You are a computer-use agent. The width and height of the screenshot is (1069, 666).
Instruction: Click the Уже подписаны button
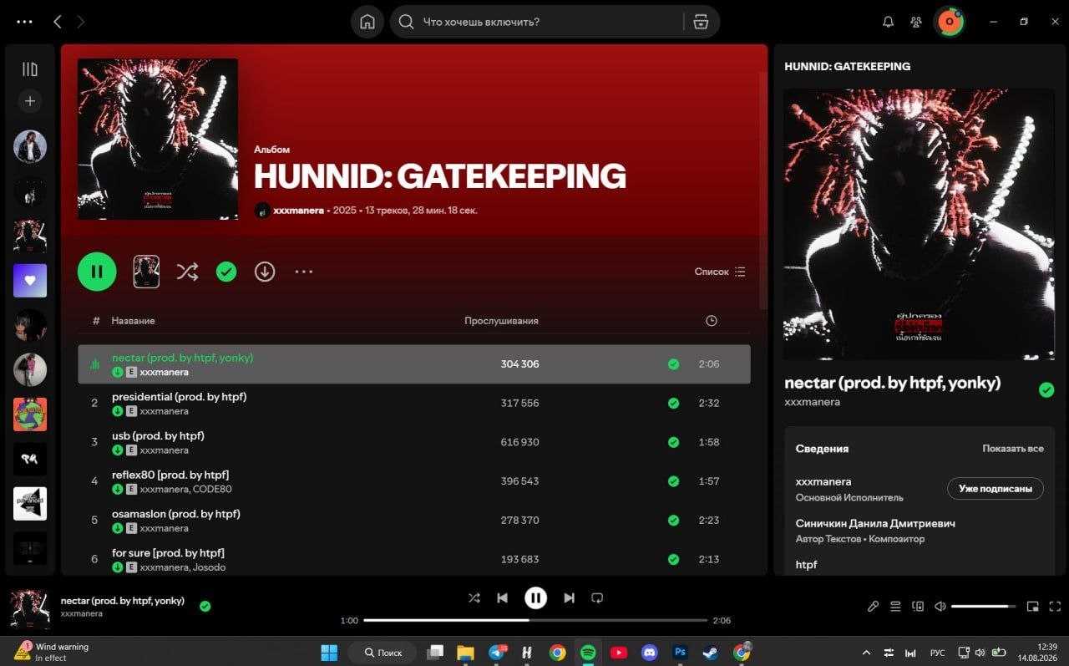click(x=996, y=489)
